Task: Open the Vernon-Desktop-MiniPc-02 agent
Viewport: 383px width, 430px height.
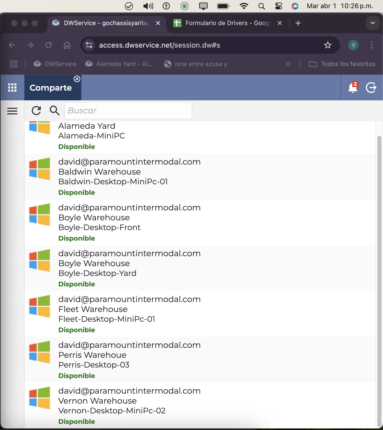Action: 200,406
